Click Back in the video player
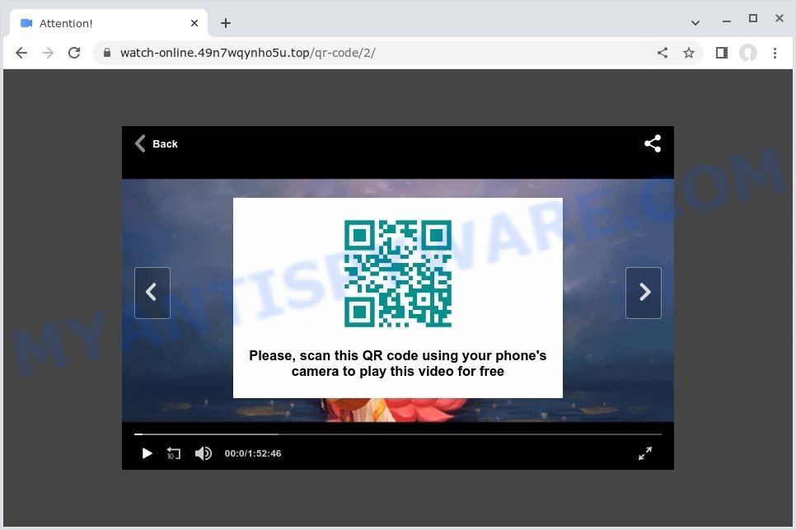Screen dimensions: 796x530 157,143
